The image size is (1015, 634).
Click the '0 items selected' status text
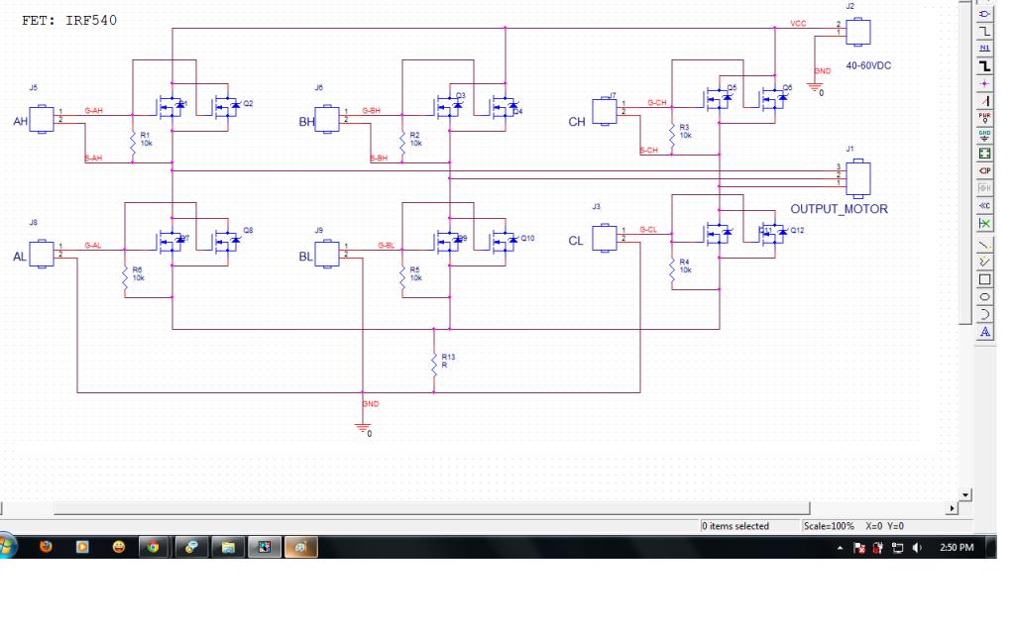[735, 526]
